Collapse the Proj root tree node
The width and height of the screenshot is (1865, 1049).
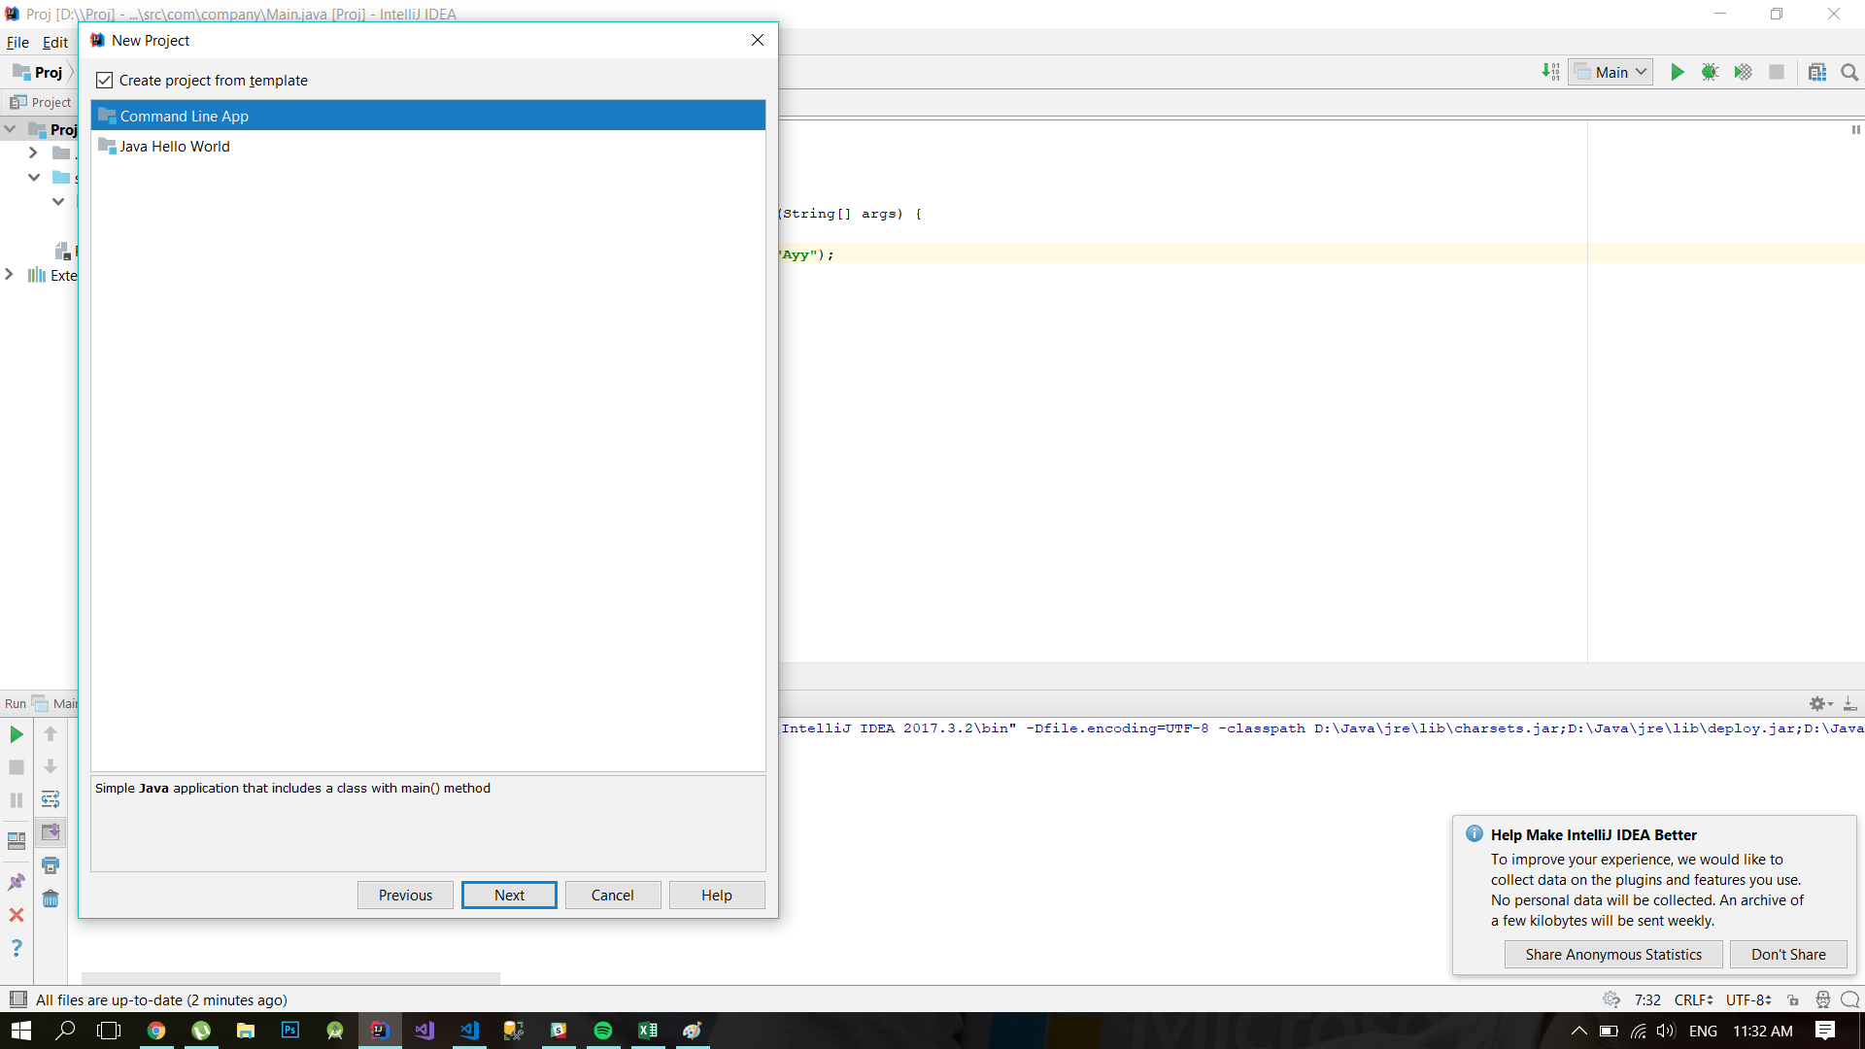click(x=10, y=128)
